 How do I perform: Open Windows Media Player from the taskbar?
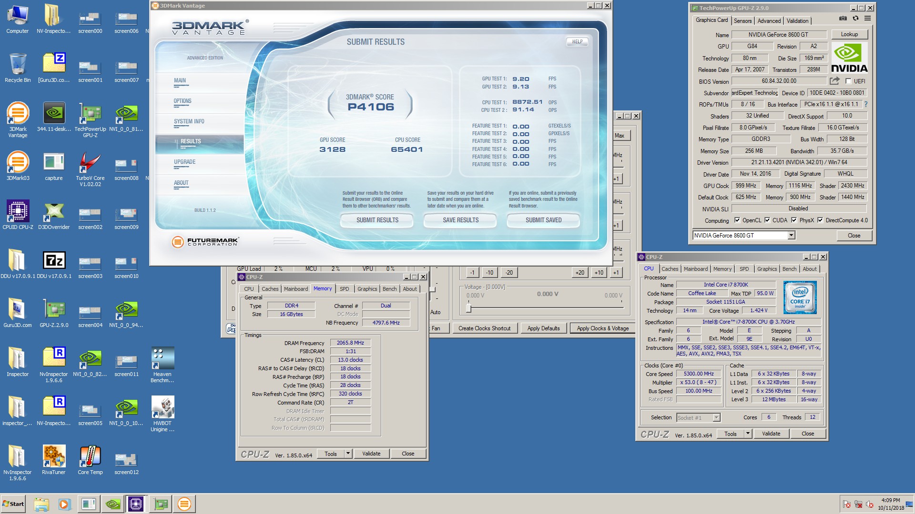point(64,504)
